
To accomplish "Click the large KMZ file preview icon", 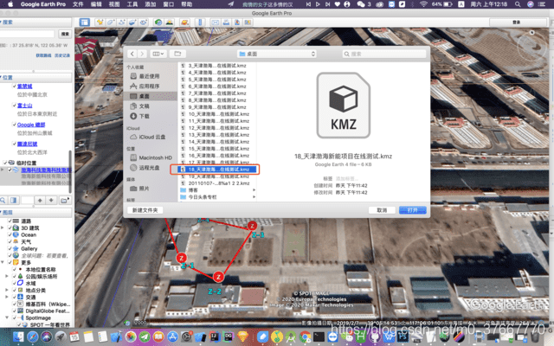I will [344, 106].
